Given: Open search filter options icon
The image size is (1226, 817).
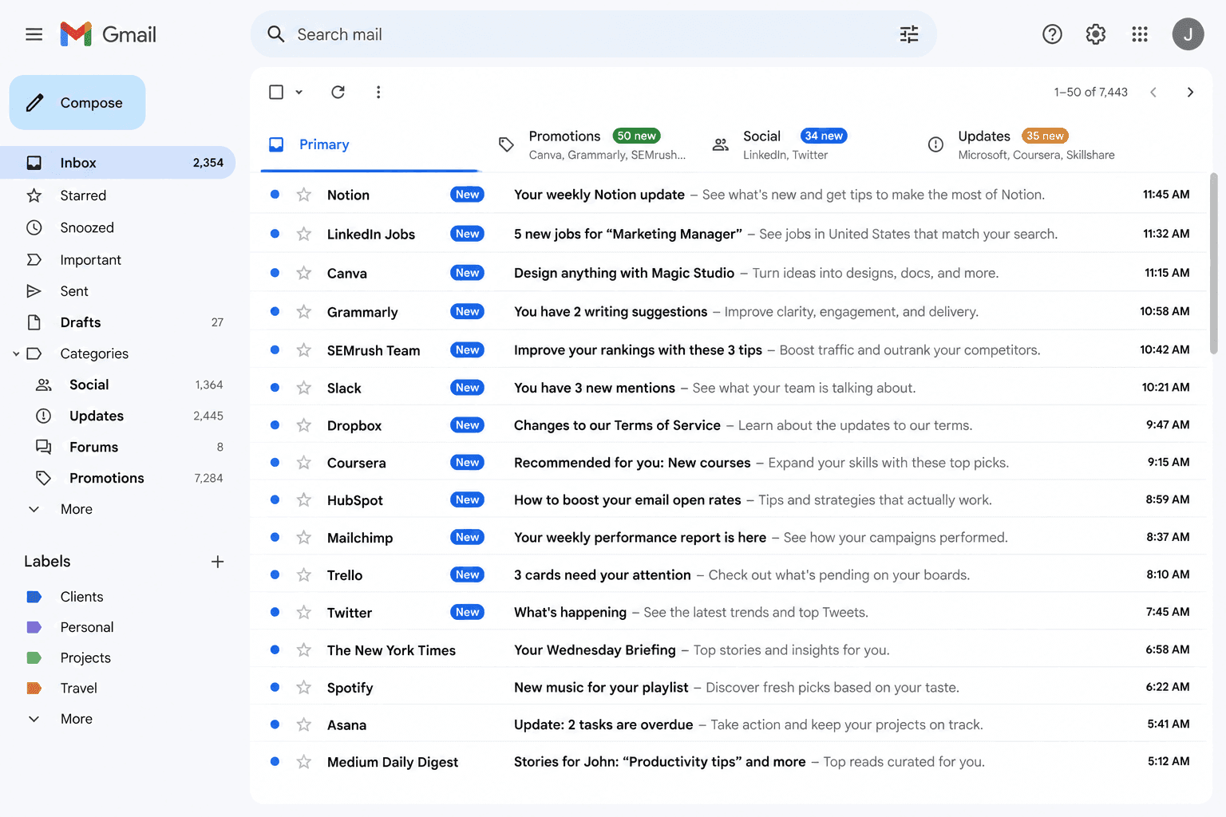Looking at the screenshot, I should (909, 34).
